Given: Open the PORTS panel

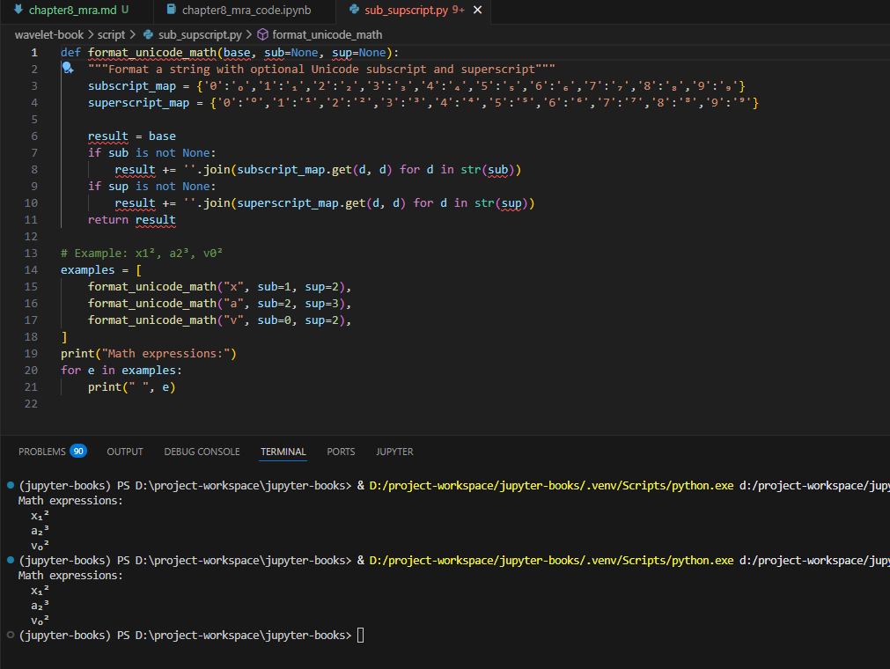Looking at the screenshot, I should click(x=341, y=451).
